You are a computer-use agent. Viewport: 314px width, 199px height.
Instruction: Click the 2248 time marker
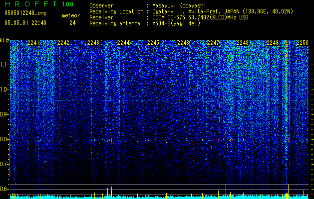click(x=243, y=43)
